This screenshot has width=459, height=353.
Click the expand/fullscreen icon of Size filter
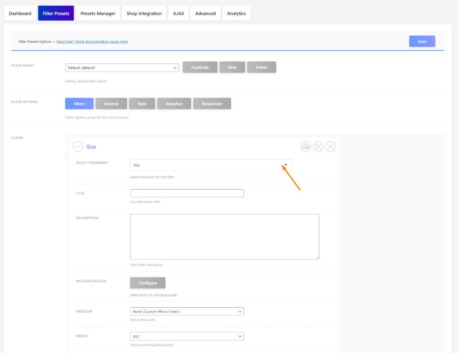(318, 146)
